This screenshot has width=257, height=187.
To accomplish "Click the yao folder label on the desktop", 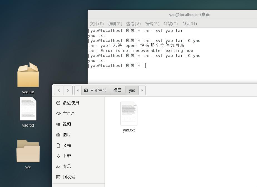I will pos(28,167).
